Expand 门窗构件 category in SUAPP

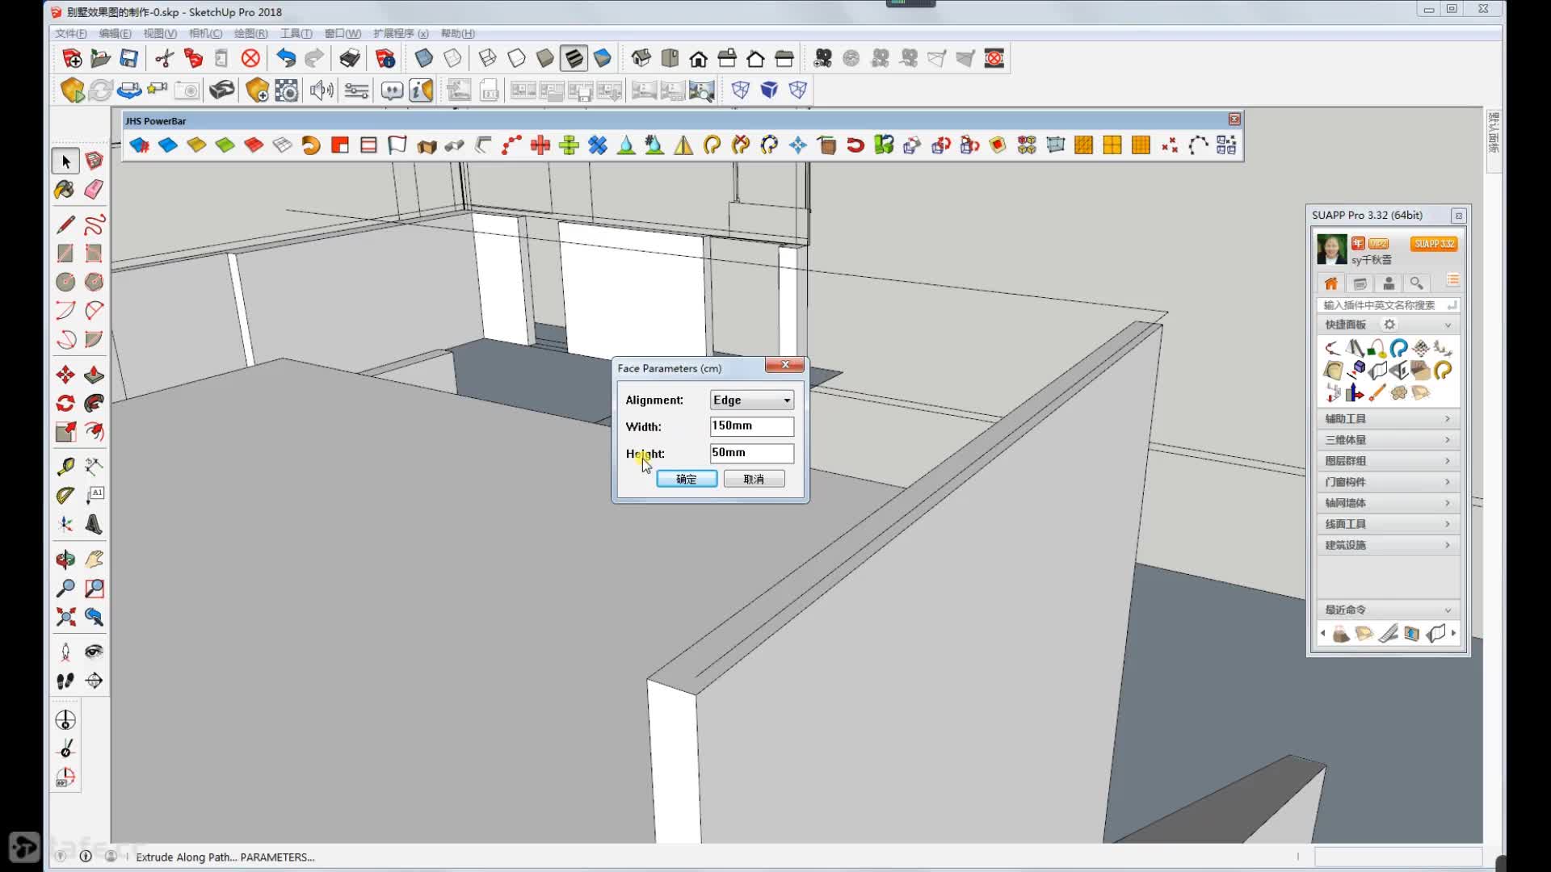point(1387,481)
